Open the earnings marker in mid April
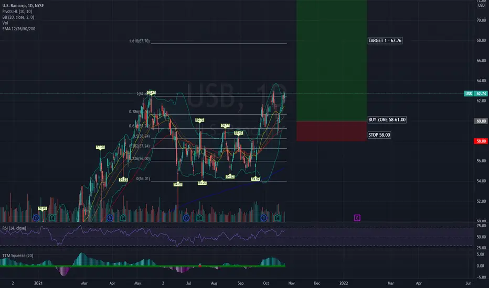 pyautogui.click(x=123, y=218)
